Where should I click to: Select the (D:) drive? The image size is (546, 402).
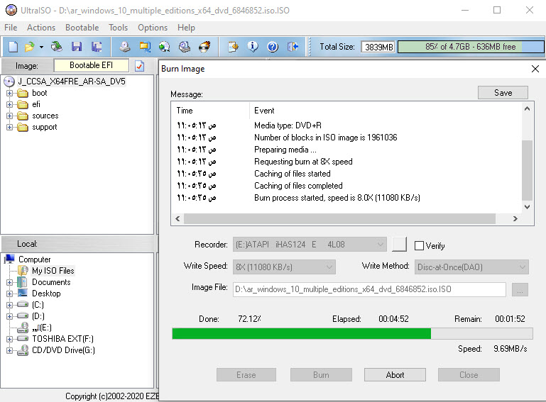pyautogui.click(x=38, y=316)
